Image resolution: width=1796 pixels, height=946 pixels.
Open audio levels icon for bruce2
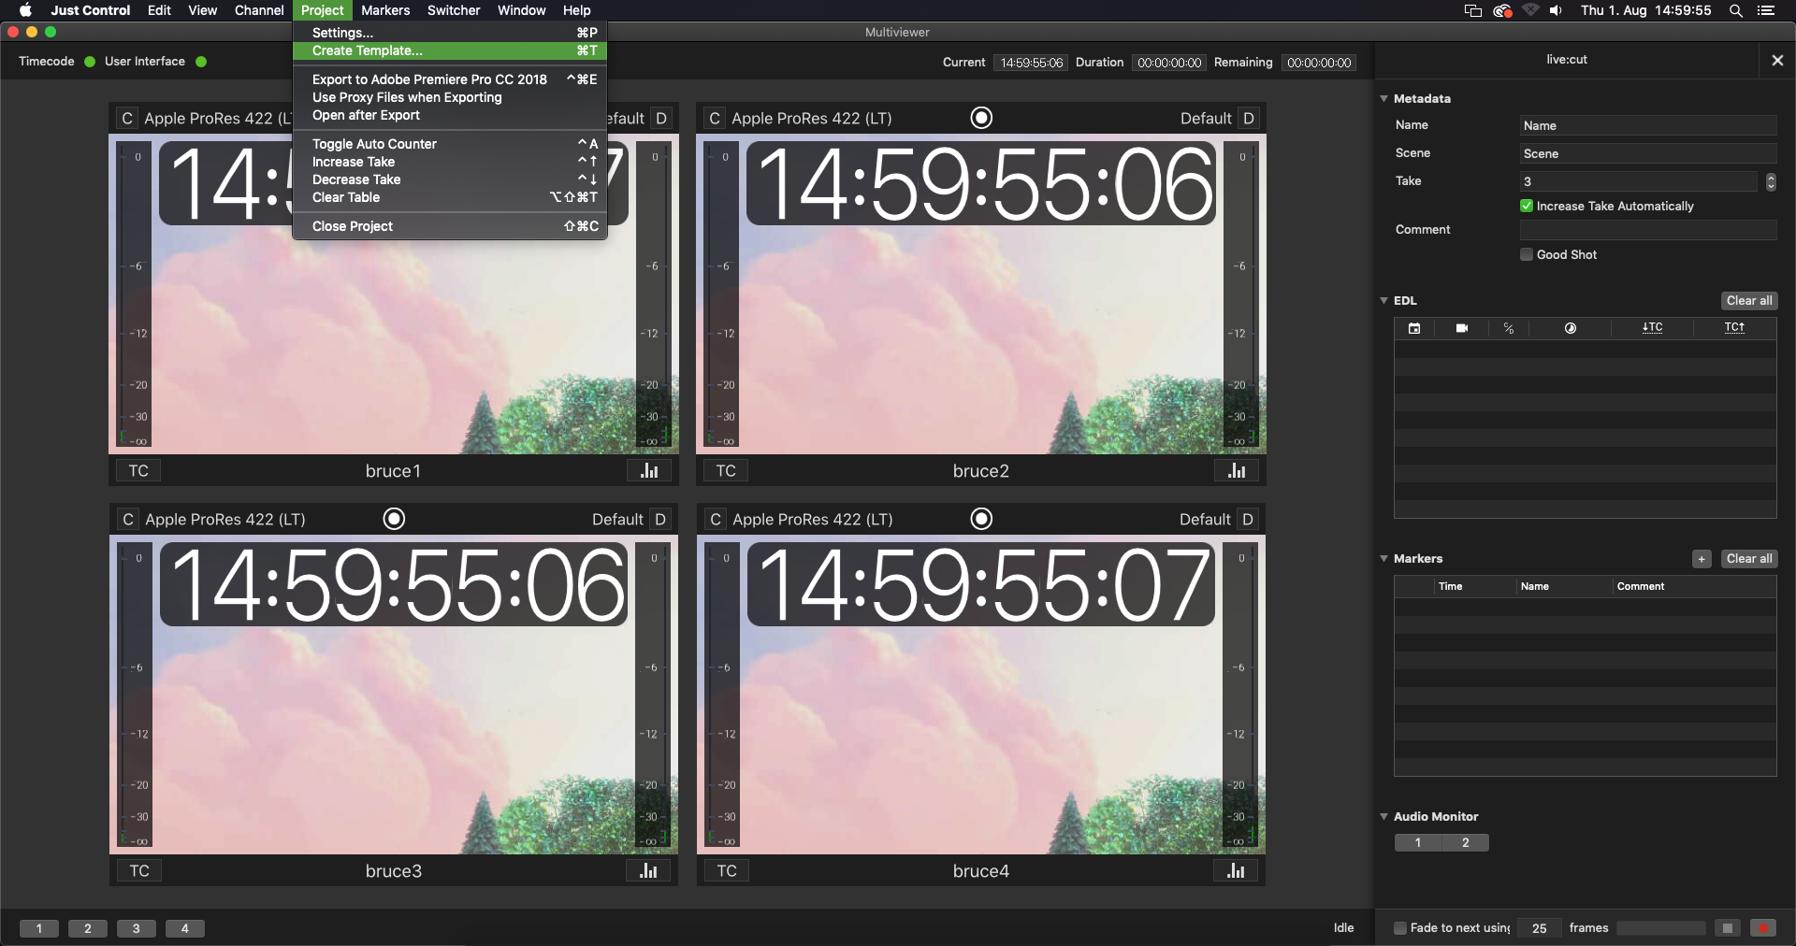click(x=1237, y=470)
